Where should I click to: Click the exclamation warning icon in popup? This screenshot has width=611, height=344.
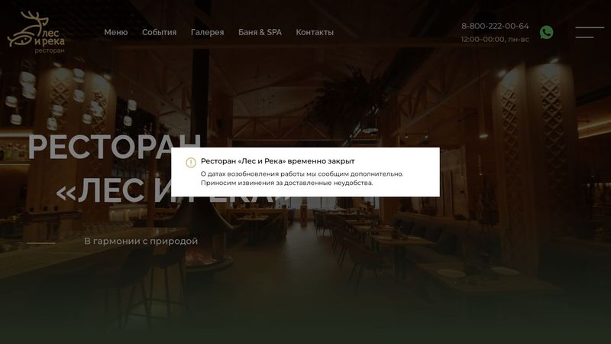(191, 162)
